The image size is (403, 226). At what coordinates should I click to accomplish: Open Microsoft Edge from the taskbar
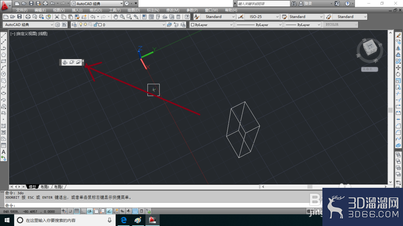pos(124,220)
